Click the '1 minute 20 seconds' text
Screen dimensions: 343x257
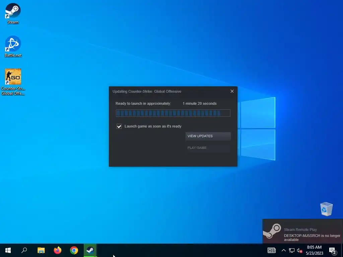(x=200, y=104)
